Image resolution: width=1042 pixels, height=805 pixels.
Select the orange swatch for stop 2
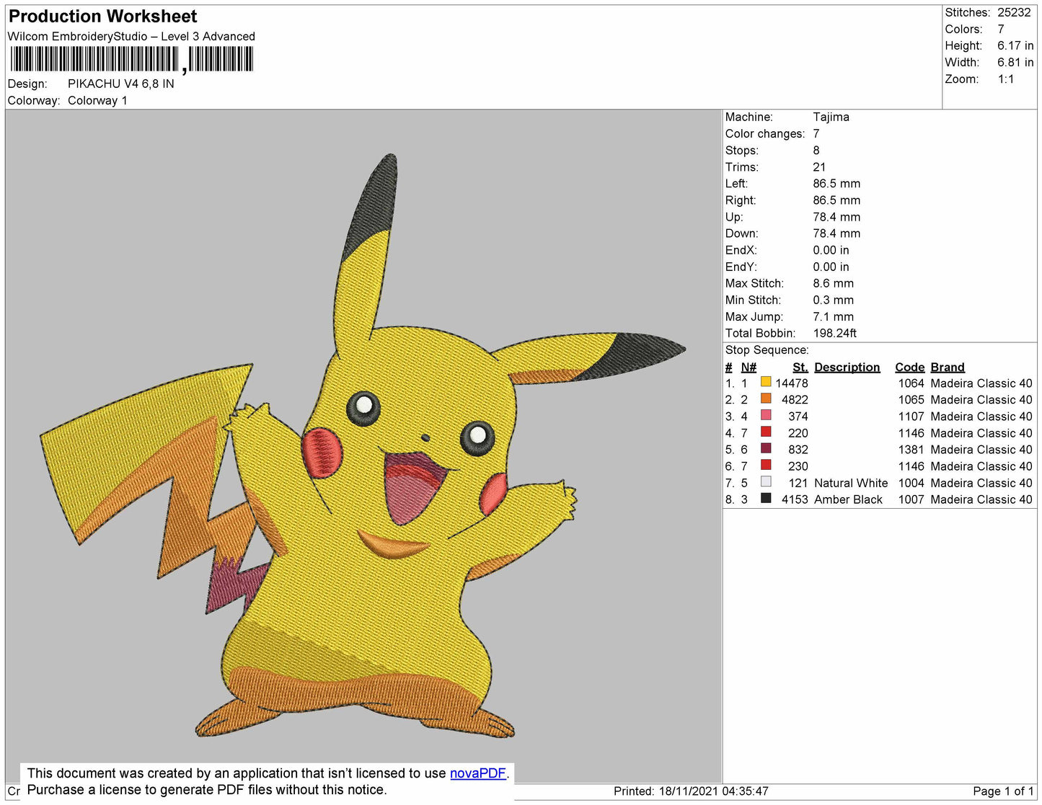766,399
